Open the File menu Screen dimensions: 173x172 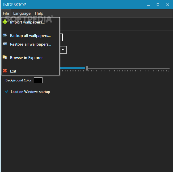6,13
